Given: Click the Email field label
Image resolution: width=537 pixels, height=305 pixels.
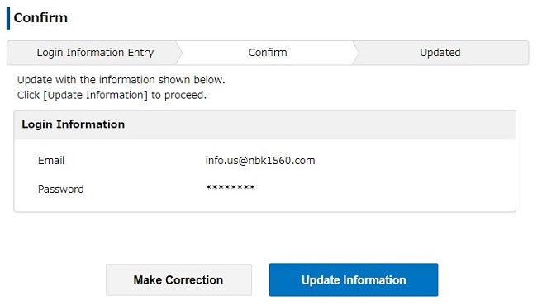Looking at the screenshot, I should point(51,161).
